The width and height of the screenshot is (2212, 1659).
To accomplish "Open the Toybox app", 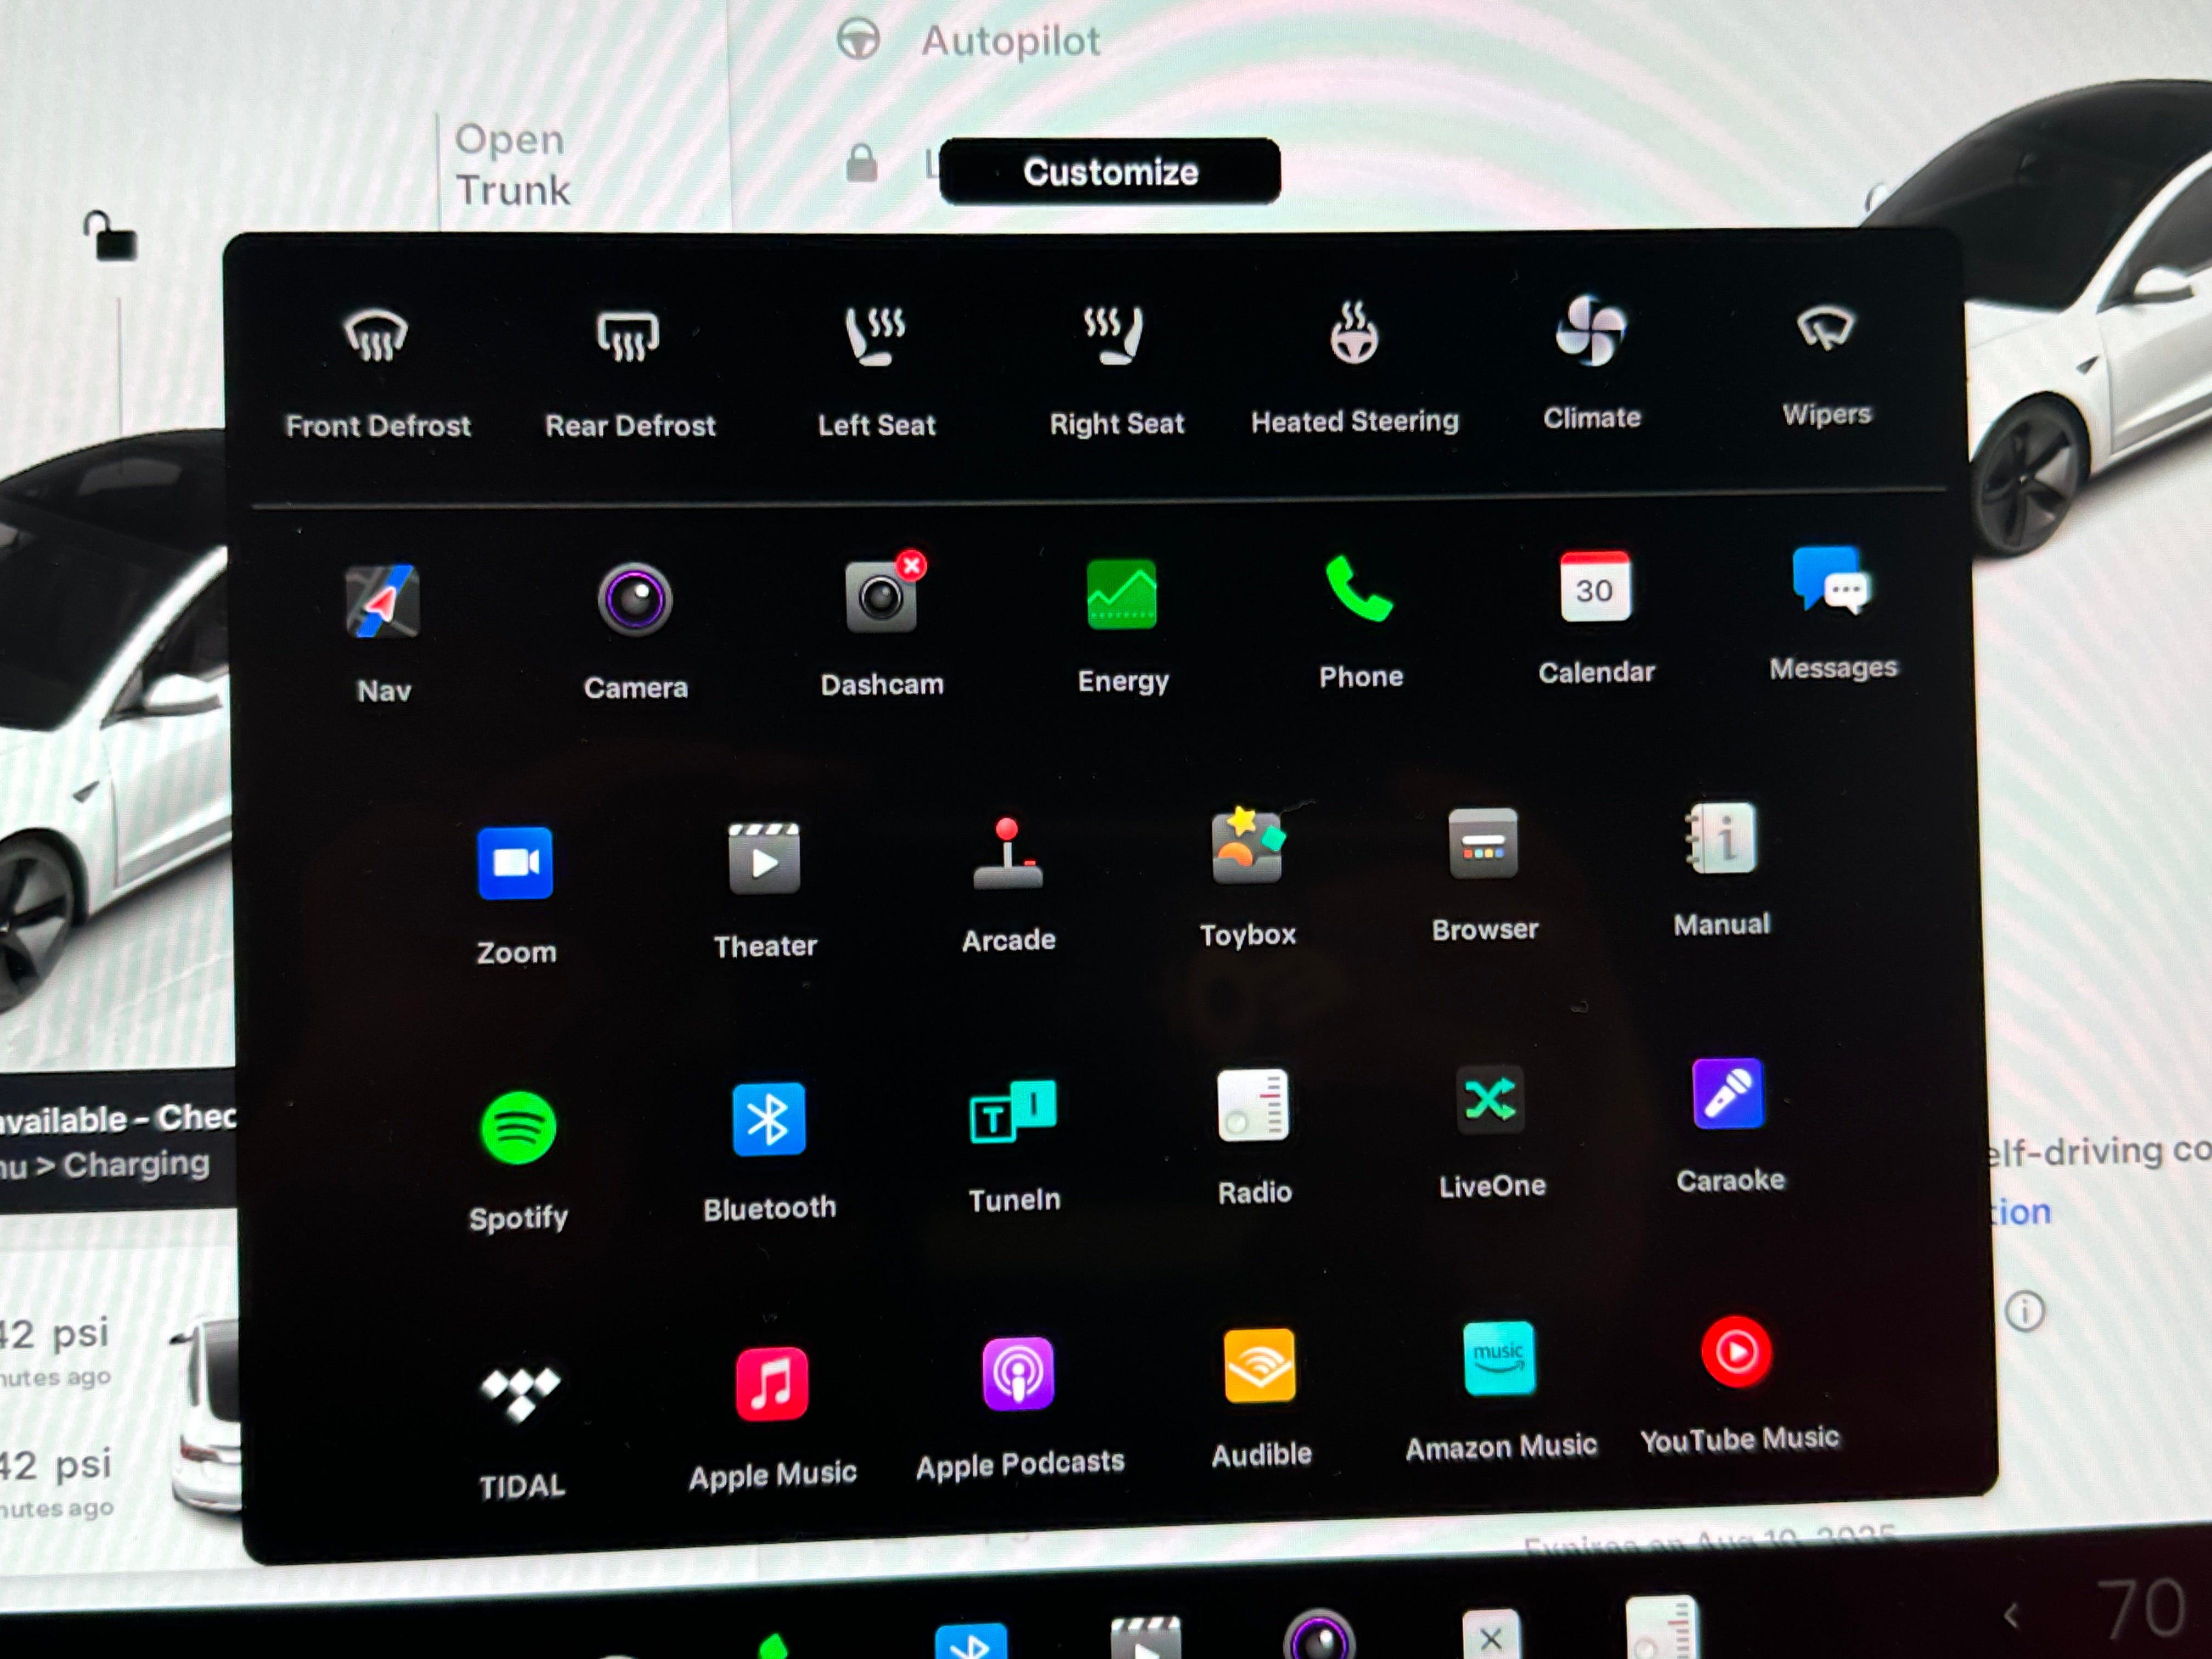I will [1247, 877].
